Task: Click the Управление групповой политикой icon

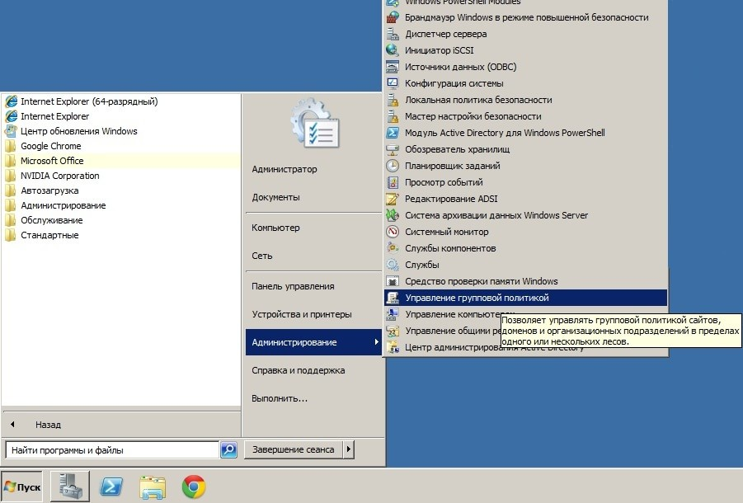Action: [x=393, y=298]
